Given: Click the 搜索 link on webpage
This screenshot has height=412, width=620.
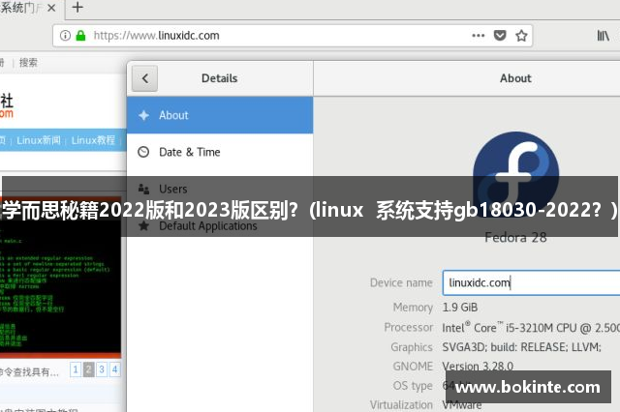Looking at the screenshot, I should [x=28, y=62].
